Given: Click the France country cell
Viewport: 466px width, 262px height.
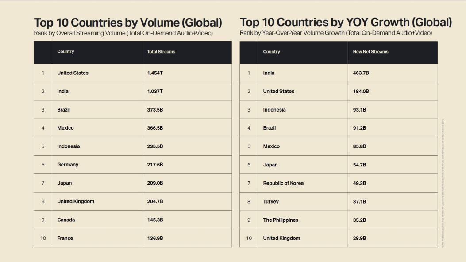Looking at the screenshot, I should click(x=65, y=238).
